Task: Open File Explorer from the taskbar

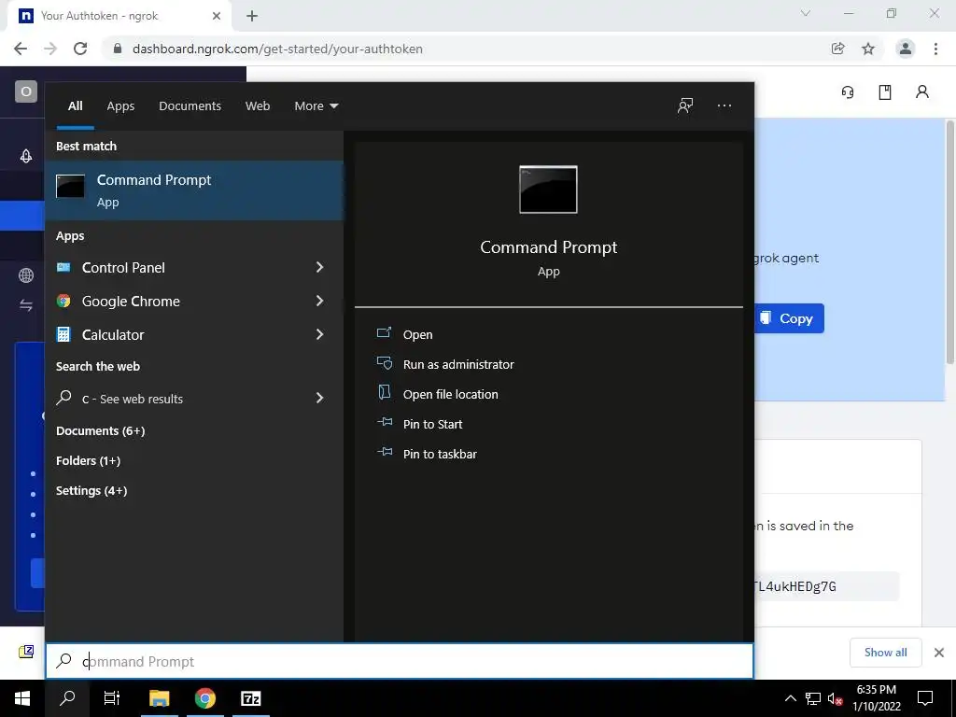Action: pyautogui.click(x=159, y=698)
